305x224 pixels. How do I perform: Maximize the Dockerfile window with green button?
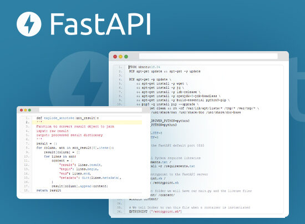[126, 57]
